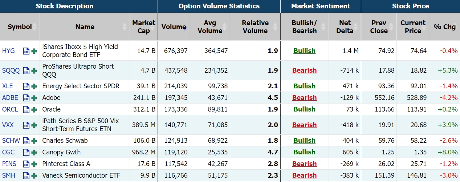Open the document icon beside PINS
The height and width of the screenshot is (182, 460).
click(26, 164)
